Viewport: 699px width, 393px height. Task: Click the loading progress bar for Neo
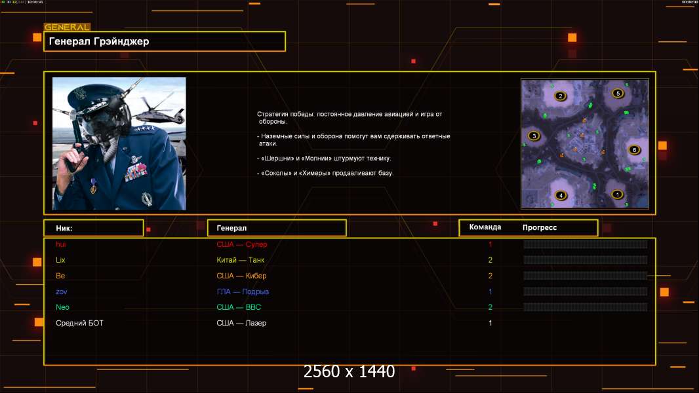pos(585,307)
